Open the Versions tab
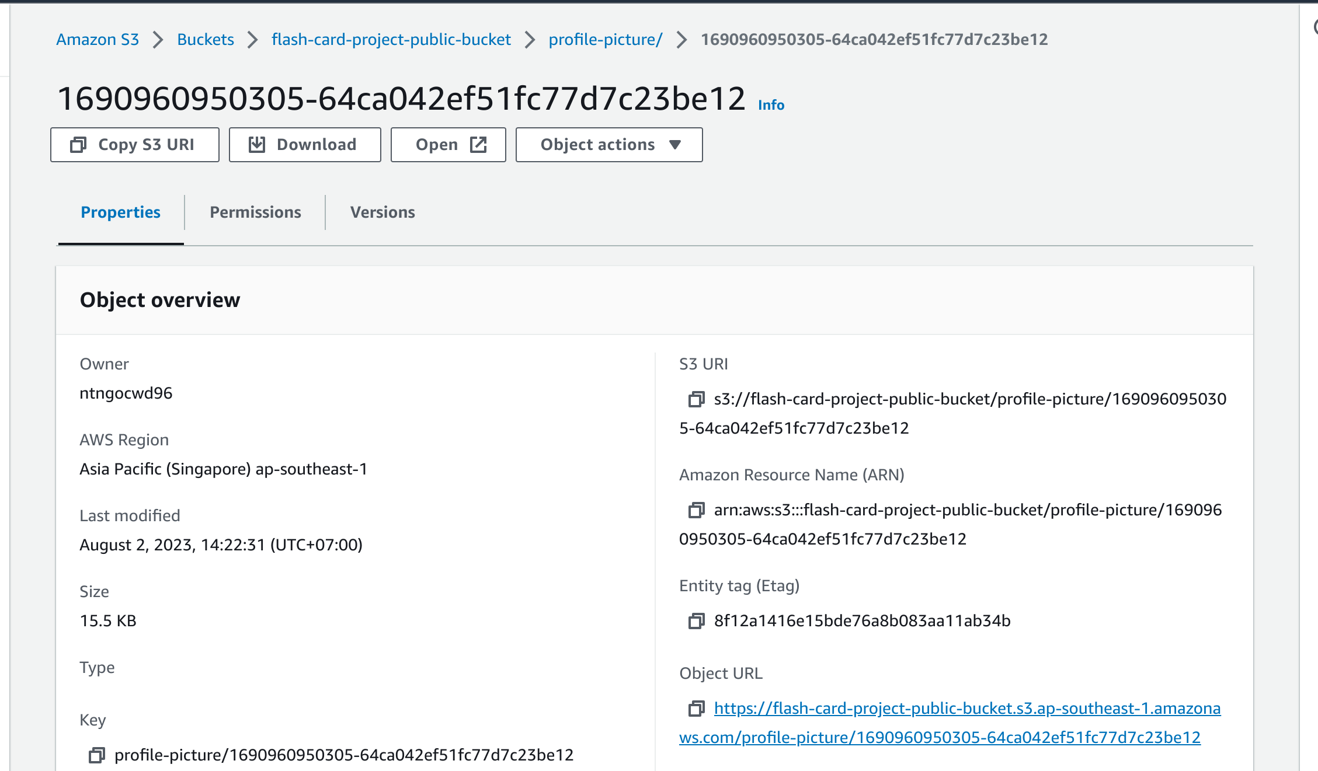This screenshot has height=771, width=1318. [x=382, y=212]
